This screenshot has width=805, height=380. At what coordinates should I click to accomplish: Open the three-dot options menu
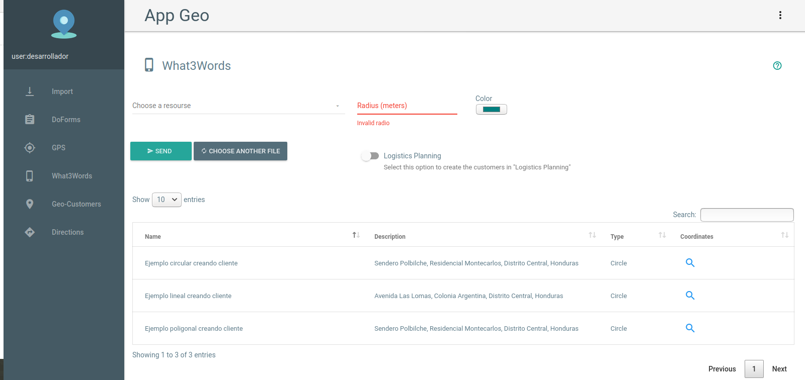pyautogui.click(x=780, y=15)
